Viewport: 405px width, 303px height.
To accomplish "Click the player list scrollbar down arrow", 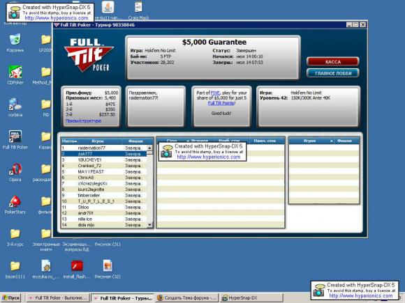I will click(x=149, y=225).
